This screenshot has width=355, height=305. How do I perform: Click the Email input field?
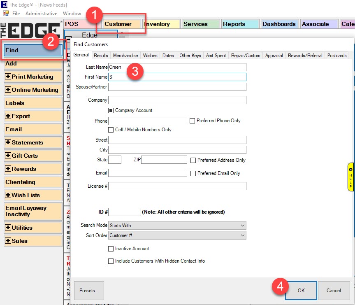pos(148,173)
